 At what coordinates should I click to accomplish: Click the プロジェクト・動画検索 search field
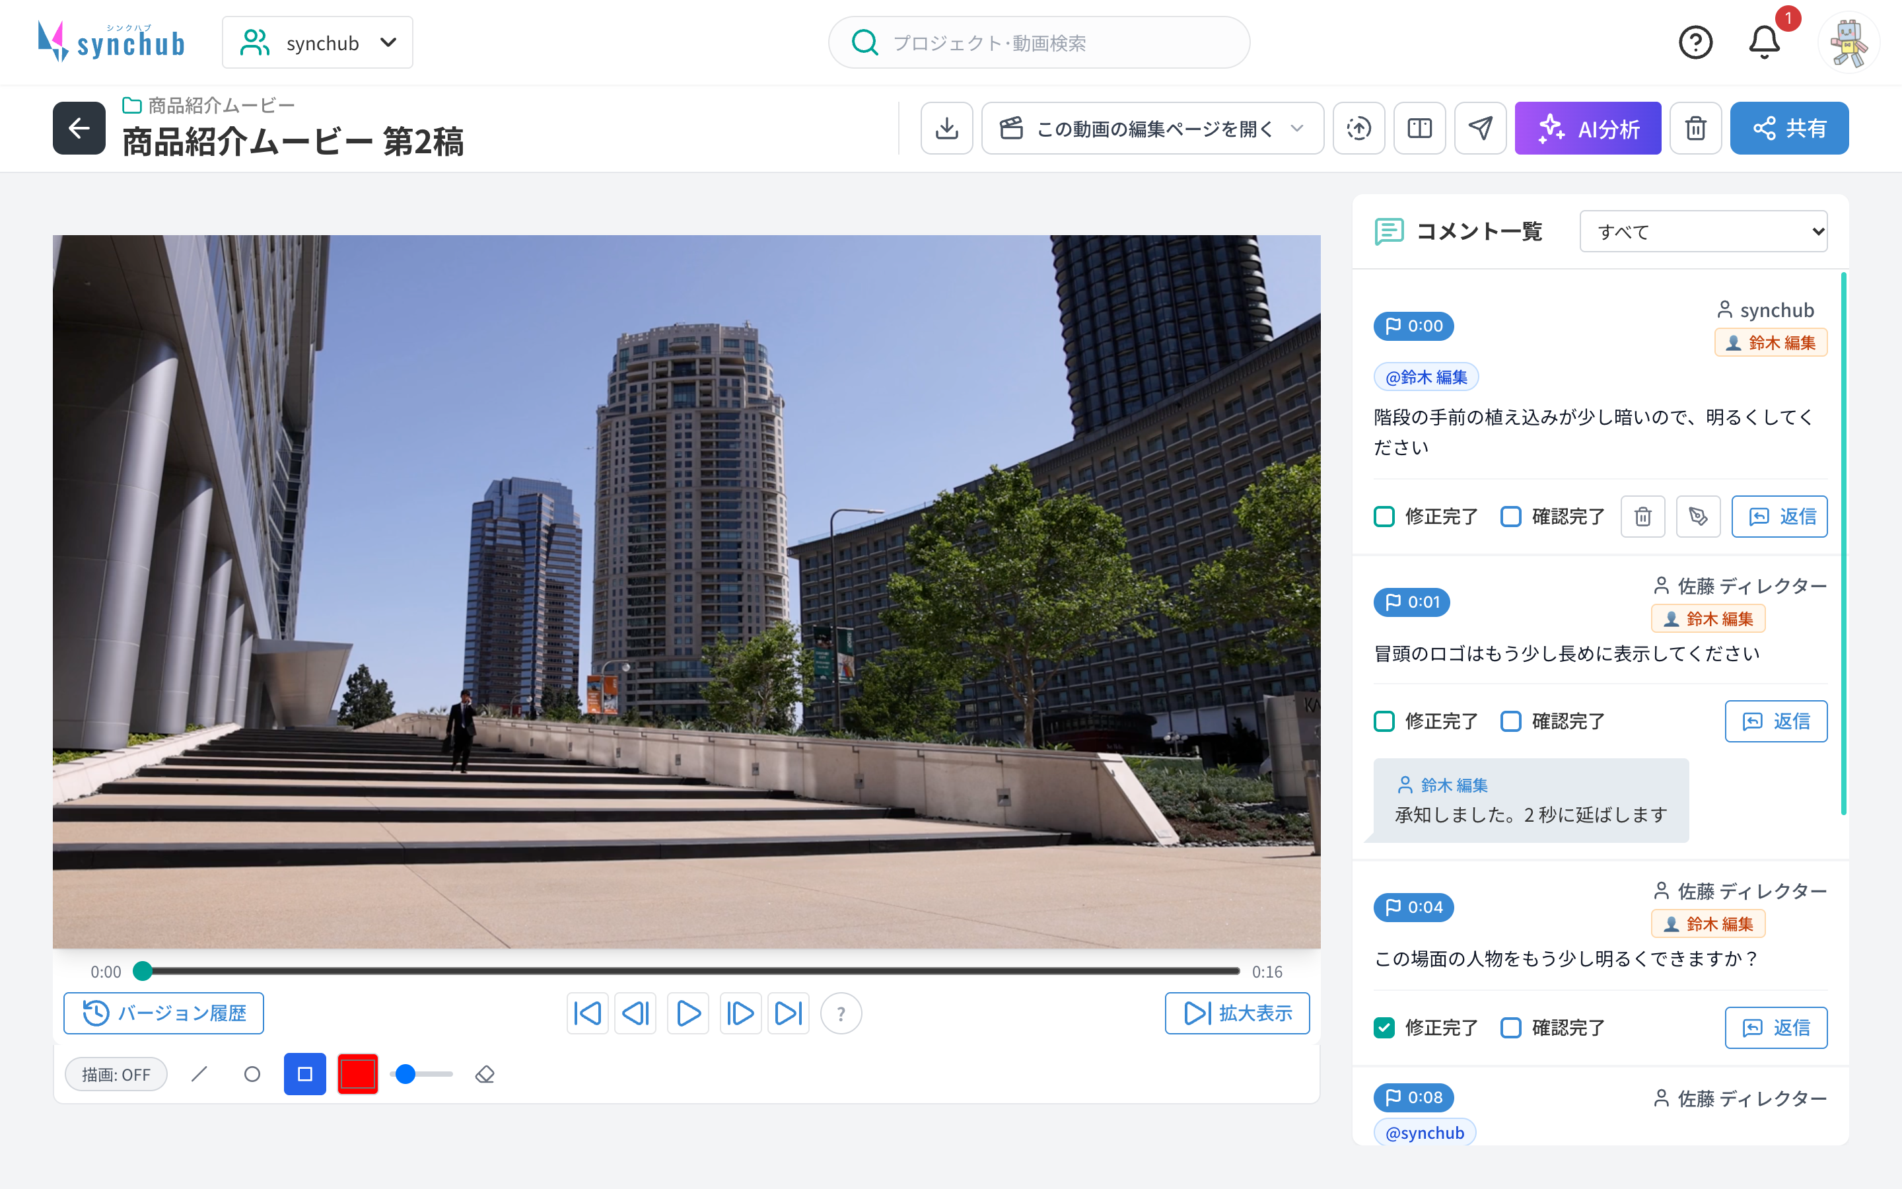click(1039, 42)
